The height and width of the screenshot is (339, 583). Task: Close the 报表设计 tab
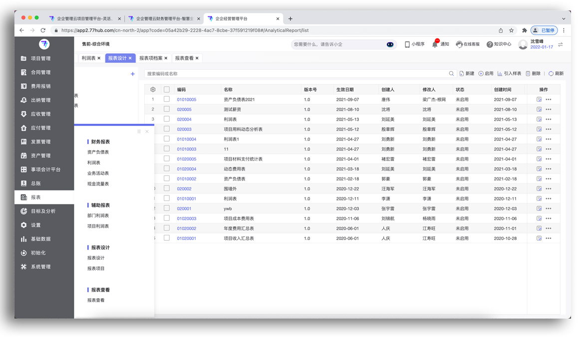click(x=130, y=58)
